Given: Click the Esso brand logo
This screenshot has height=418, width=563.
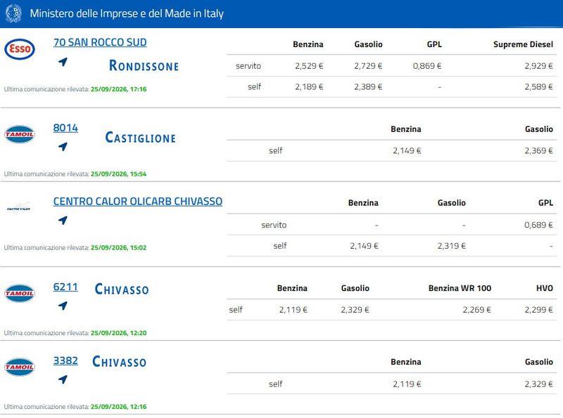Looking at the screenshot, I should [20, 49].
